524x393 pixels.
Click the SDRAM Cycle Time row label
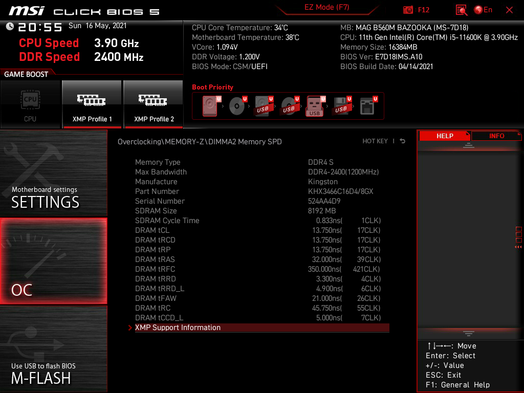pos(167,221)
